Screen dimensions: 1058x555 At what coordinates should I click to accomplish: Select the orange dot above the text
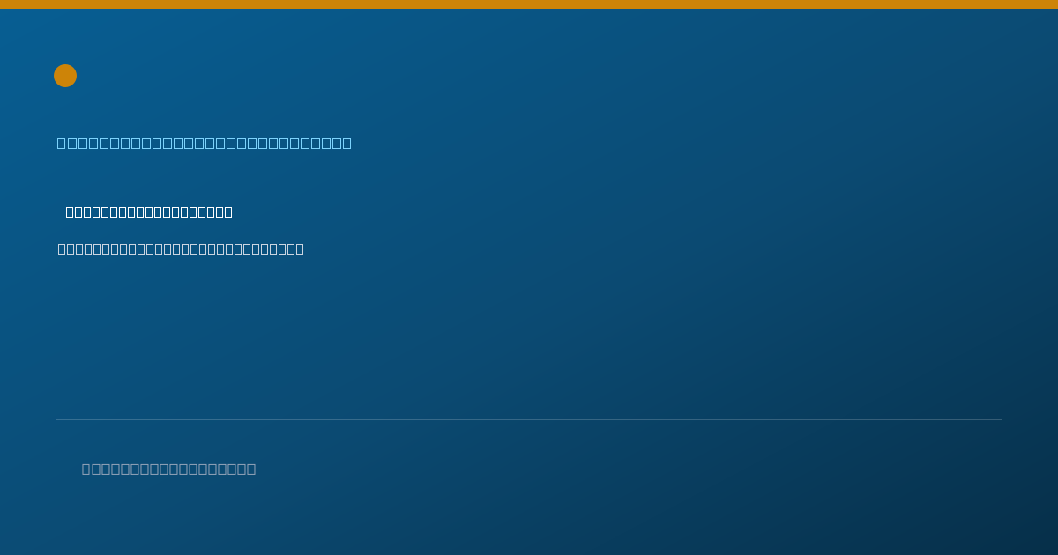click(x=65, y=76)
